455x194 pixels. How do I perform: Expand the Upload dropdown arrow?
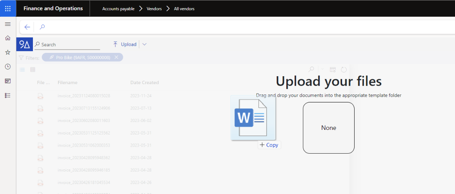point(144,45)
